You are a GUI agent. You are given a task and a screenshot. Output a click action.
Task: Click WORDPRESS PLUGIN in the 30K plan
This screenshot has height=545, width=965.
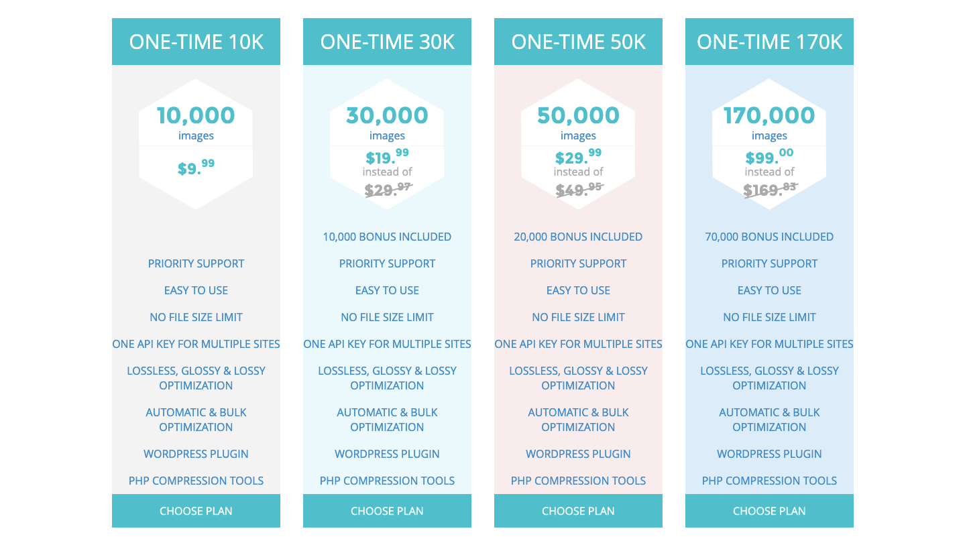tap(387, 454)
